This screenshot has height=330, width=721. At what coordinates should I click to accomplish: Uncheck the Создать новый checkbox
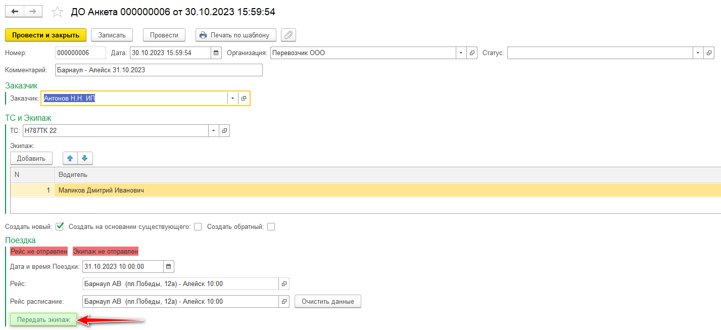click(x=60, y=226)
